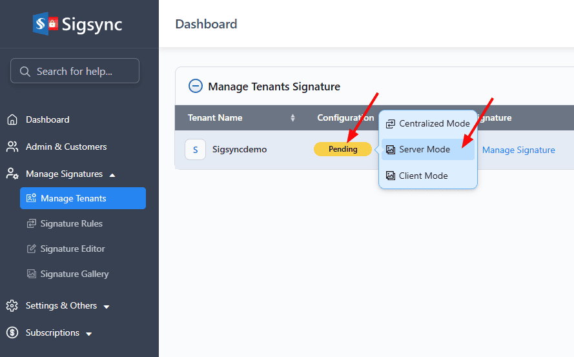Open the Manage Signature link

click(518, 150)
